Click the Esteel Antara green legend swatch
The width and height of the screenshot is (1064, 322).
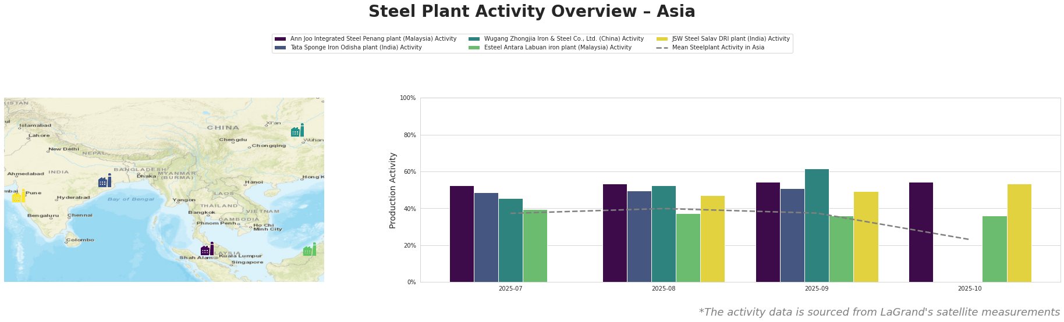(474, 48)
